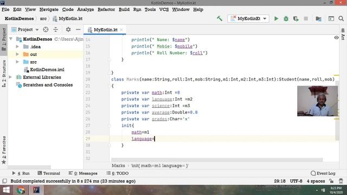The height and width of the screenshot is (195, 347).
Task: Toggle tool window bars icon bottom-left
Action: [x=4, y=181]
